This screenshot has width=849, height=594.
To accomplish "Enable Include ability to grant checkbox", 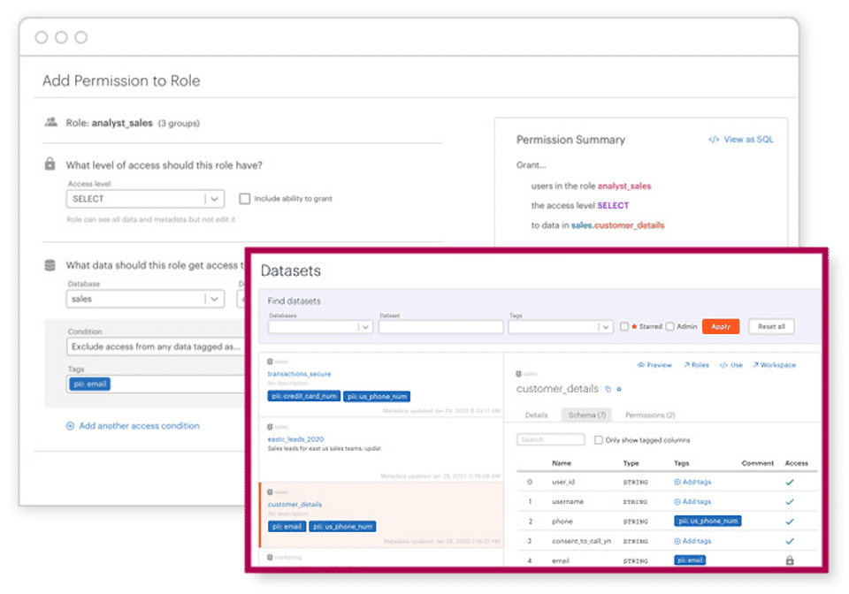I will (x=245, y=199).
